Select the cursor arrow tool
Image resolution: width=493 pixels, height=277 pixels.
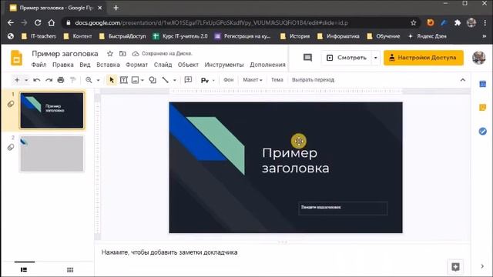[x=112, y=80]
